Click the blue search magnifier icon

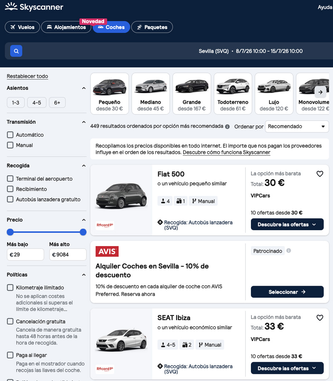pos(16,51)
